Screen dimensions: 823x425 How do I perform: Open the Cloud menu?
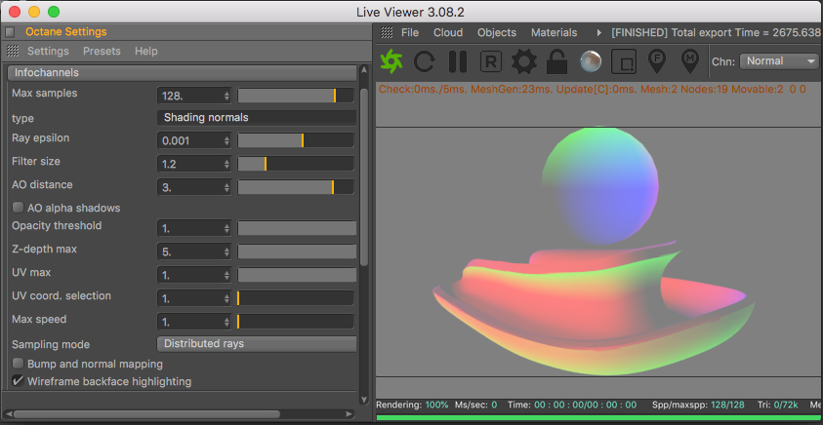[448, 32]
